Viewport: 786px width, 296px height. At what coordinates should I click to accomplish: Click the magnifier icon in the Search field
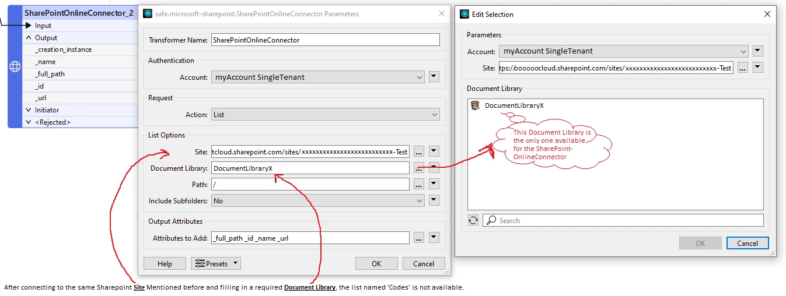tap(491, 220)
